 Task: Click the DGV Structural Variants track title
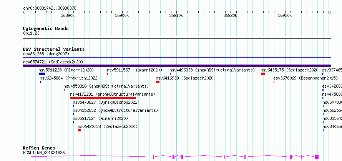click(54, 49)
